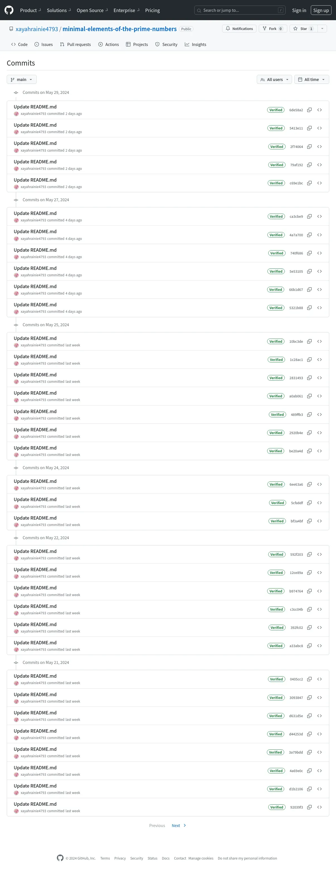
Task: Browse repository at commit 92039f3
Action: click(319, 807)
